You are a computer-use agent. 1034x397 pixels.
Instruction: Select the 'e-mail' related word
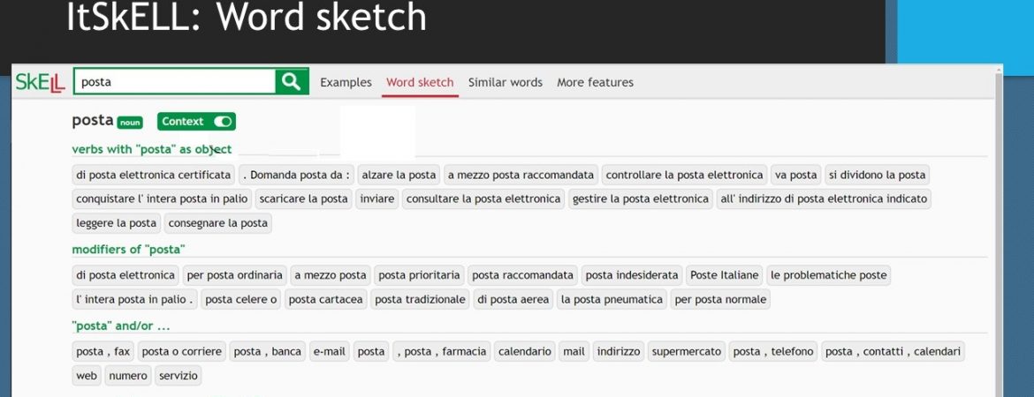[329, 351]
